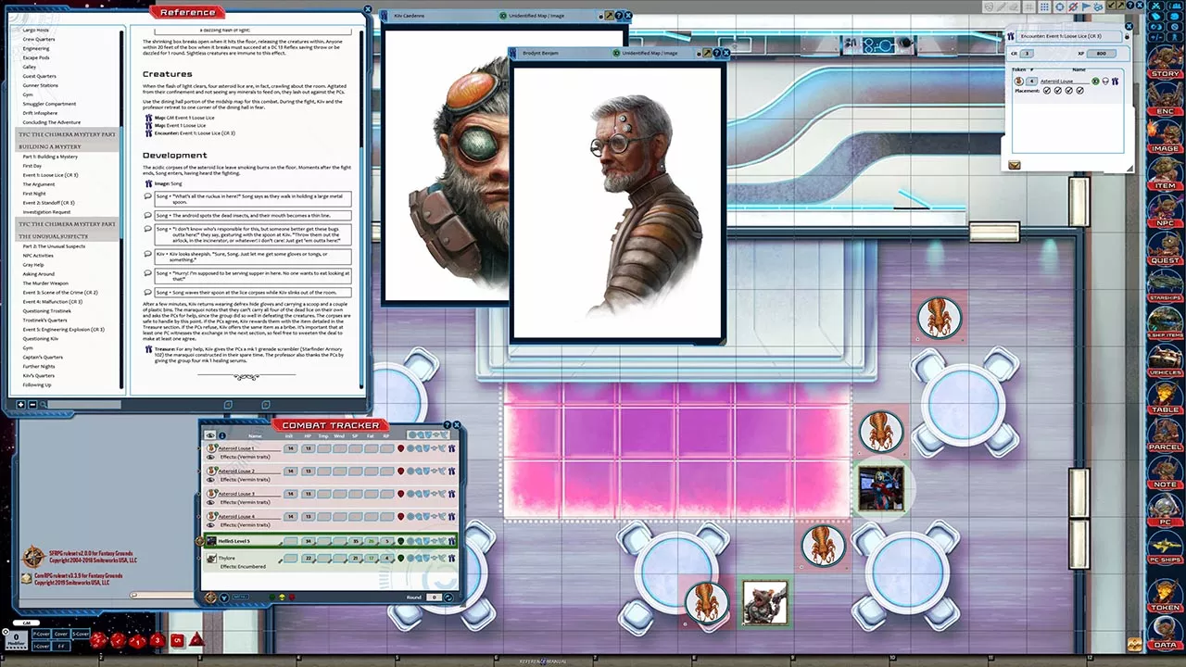The image size is (1186, 667).
Task: Select 'Questioning Kiiv' in Reference index
Action: click(41, 339)
